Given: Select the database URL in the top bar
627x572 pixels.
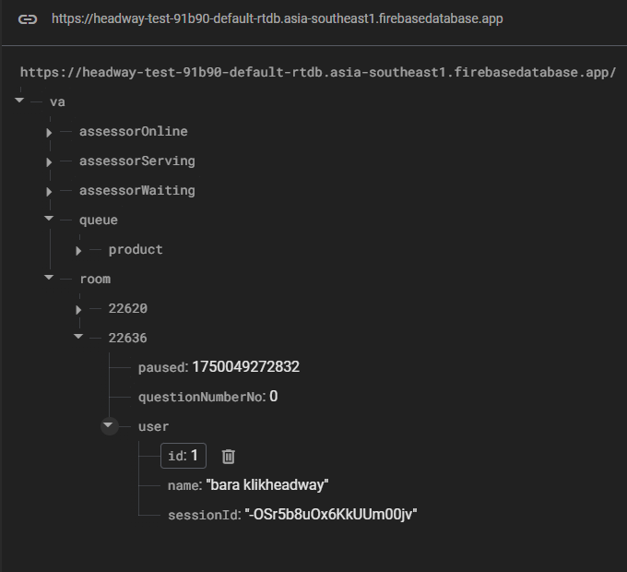Looking at the screenshot, I should coord(277,19).
